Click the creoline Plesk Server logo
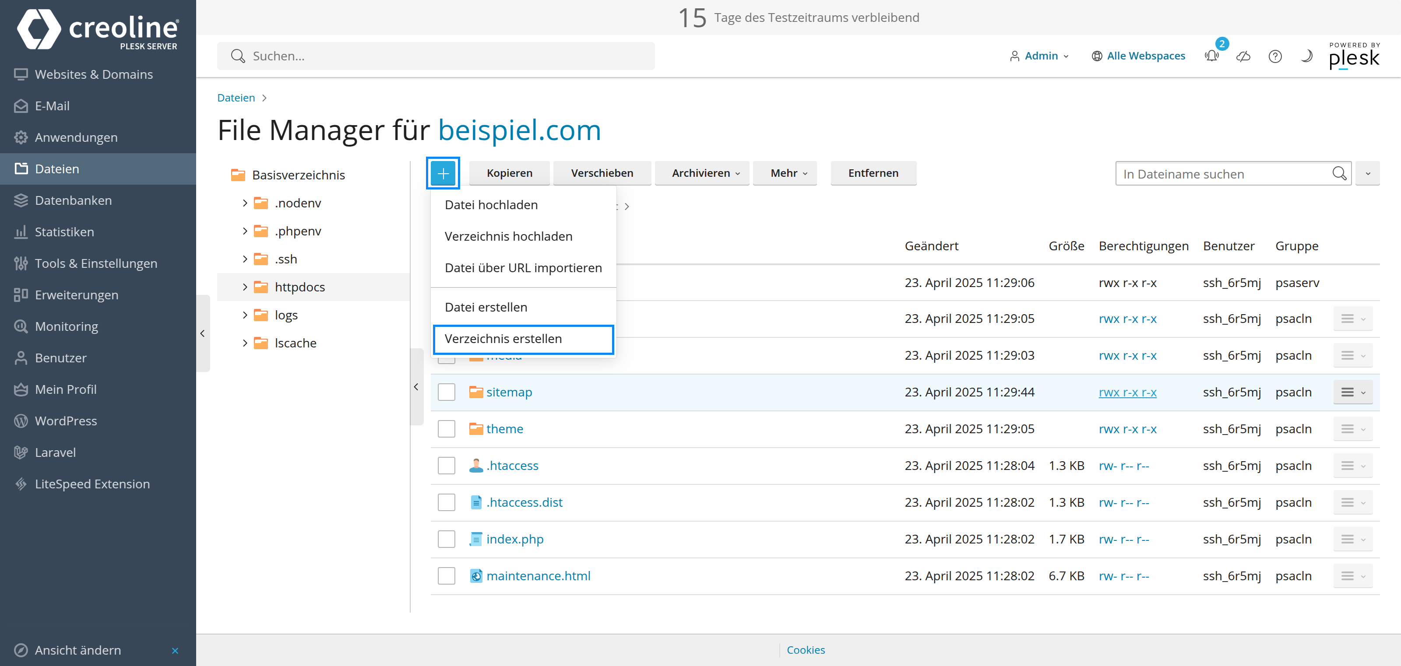Screen dimensions: 1401x666 point(98,29)
